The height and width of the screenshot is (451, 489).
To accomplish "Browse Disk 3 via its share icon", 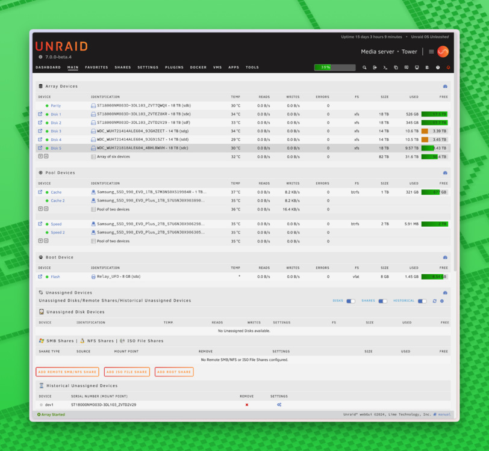I will coord(40,131).
